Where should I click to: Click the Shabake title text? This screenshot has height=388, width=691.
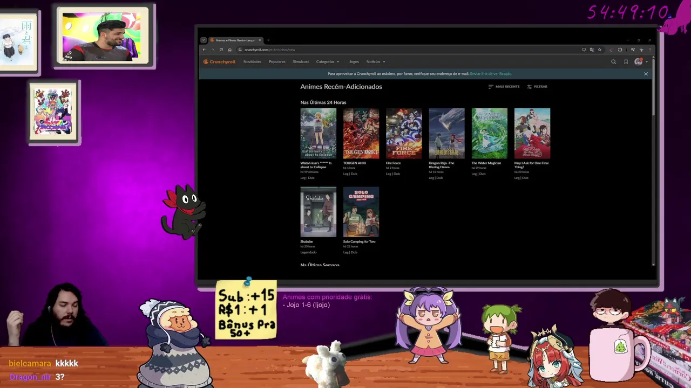tap(307, 241)
